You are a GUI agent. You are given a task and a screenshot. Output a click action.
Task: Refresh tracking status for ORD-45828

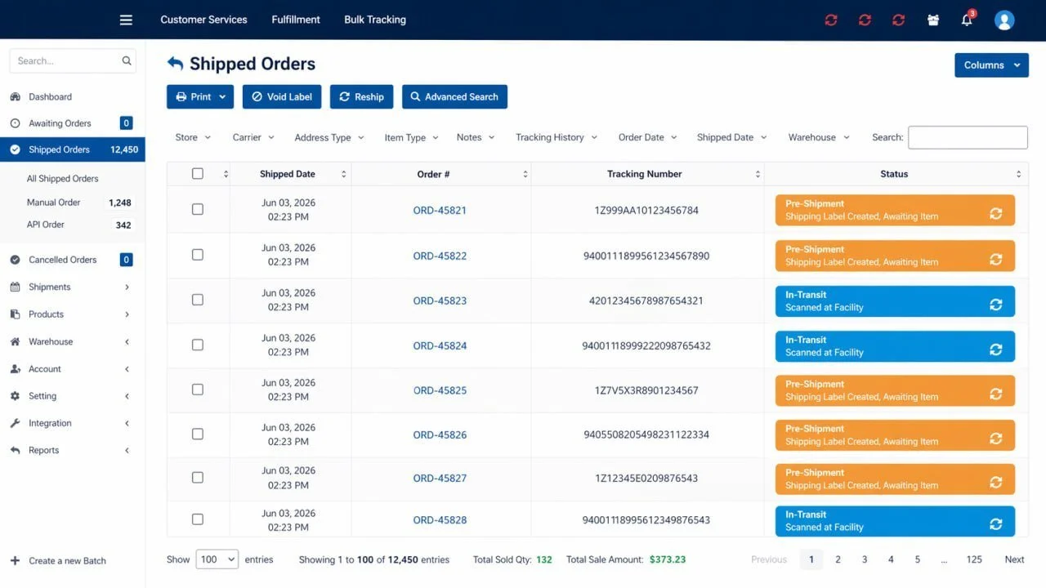995,523
